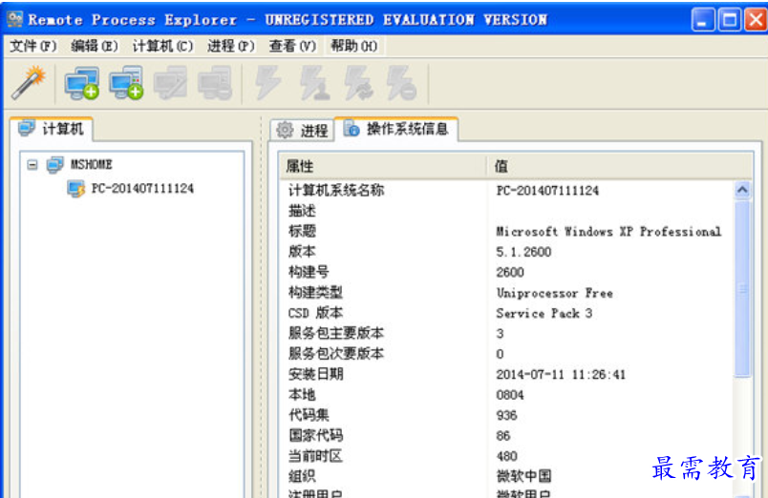Screen dimensions: 768x498
Task: Select the 计算机 panel tab
Action: 51,129
